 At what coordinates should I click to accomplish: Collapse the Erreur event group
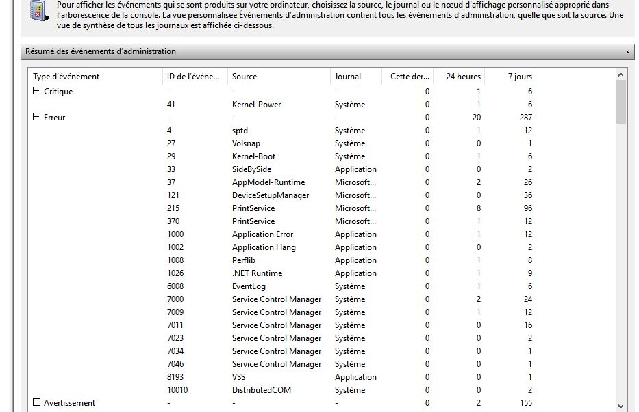pyautogui.click(x=37, y=117)
